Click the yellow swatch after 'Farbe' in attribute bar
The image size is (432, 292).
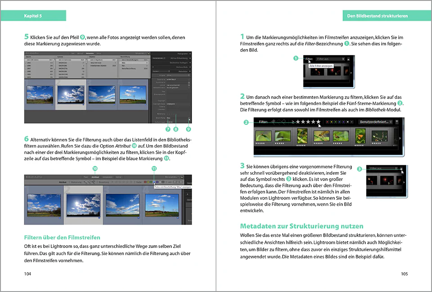click(x=148, y=182)
